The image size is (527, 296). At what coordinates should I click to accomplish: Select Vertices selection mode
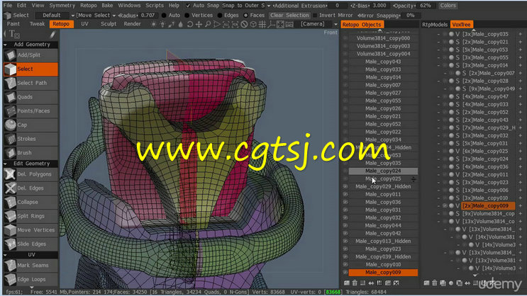[x=187, y=16]
